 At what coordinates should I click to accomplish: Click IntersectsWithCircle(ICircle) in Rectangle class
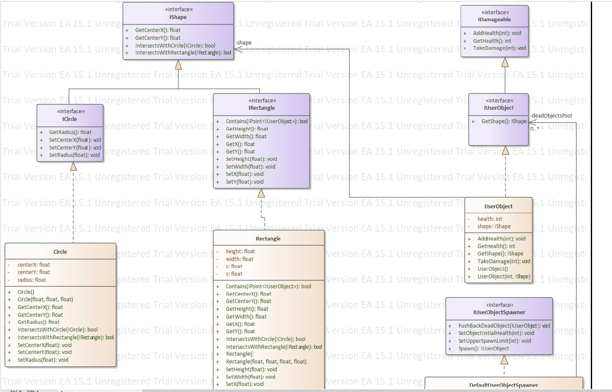(x=266, y=339)
